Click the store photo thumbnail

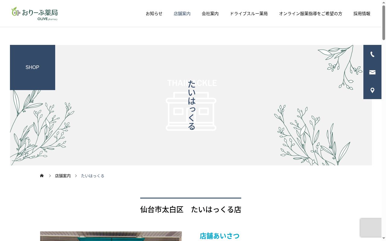click(111, 236)
